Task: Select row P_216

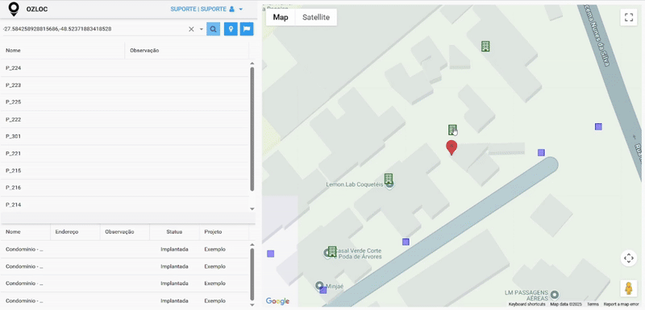Action: [125, 188]
